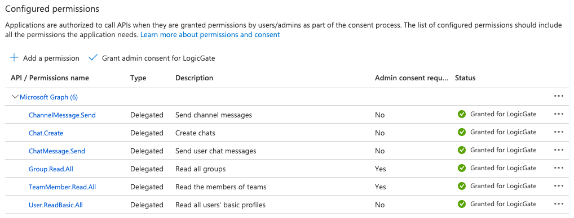
Task: Select the Read the members of teams description
Action: pos(220,187)
